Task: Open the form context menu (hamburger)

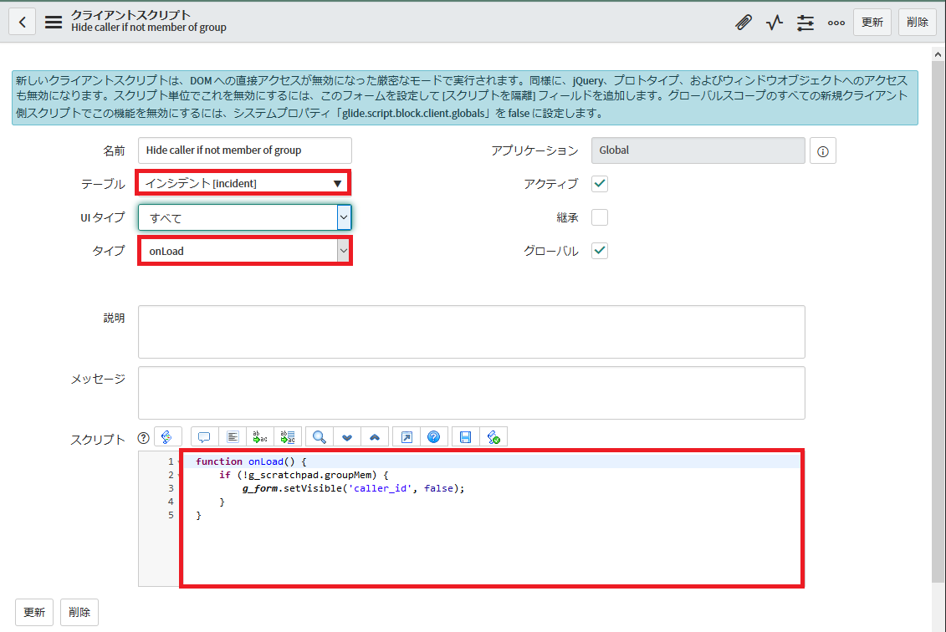Action: [54, 23]
